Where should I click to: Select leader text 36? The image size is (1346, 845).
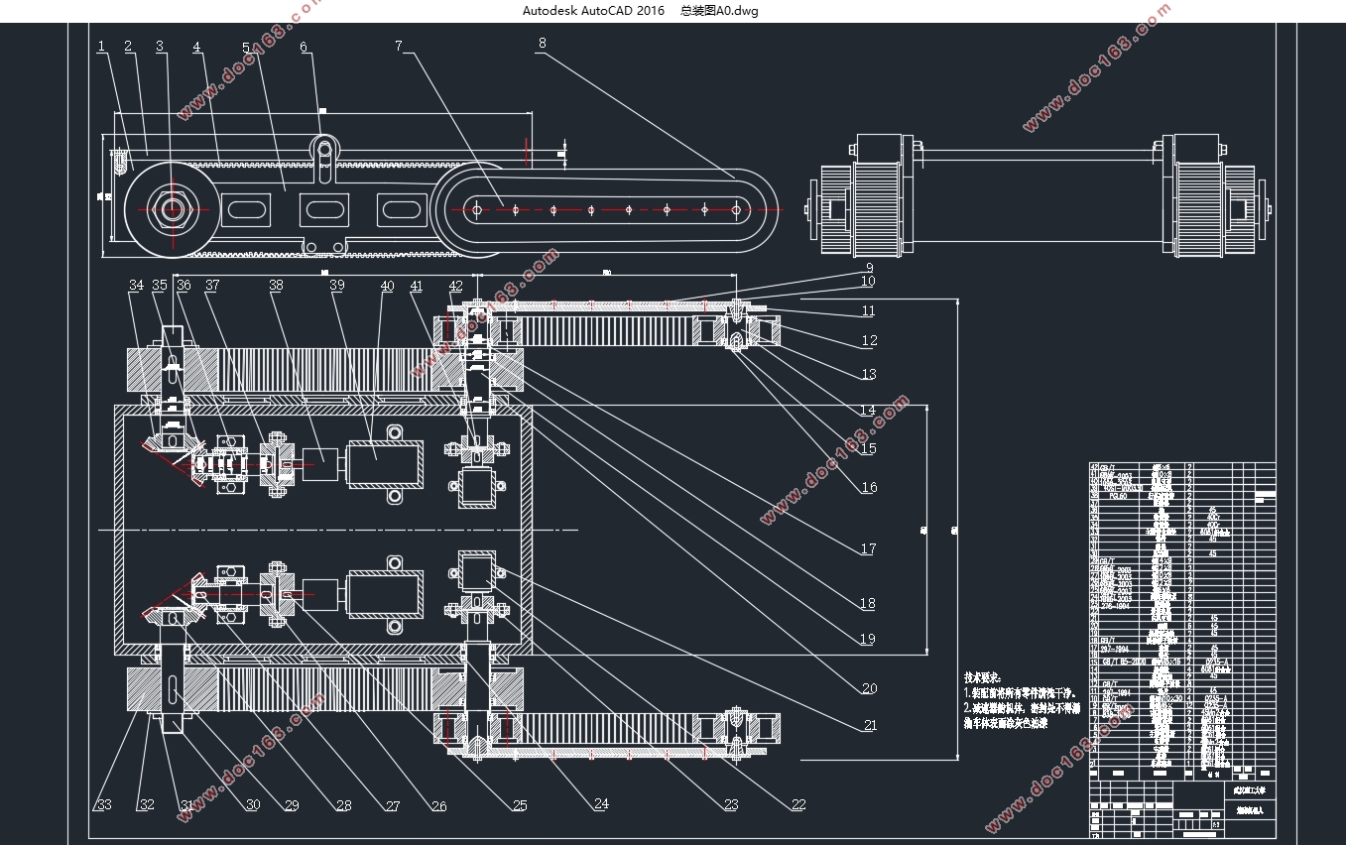point(184,286)
